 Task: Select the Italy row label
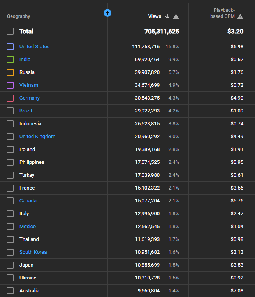[x=24, y=214]
